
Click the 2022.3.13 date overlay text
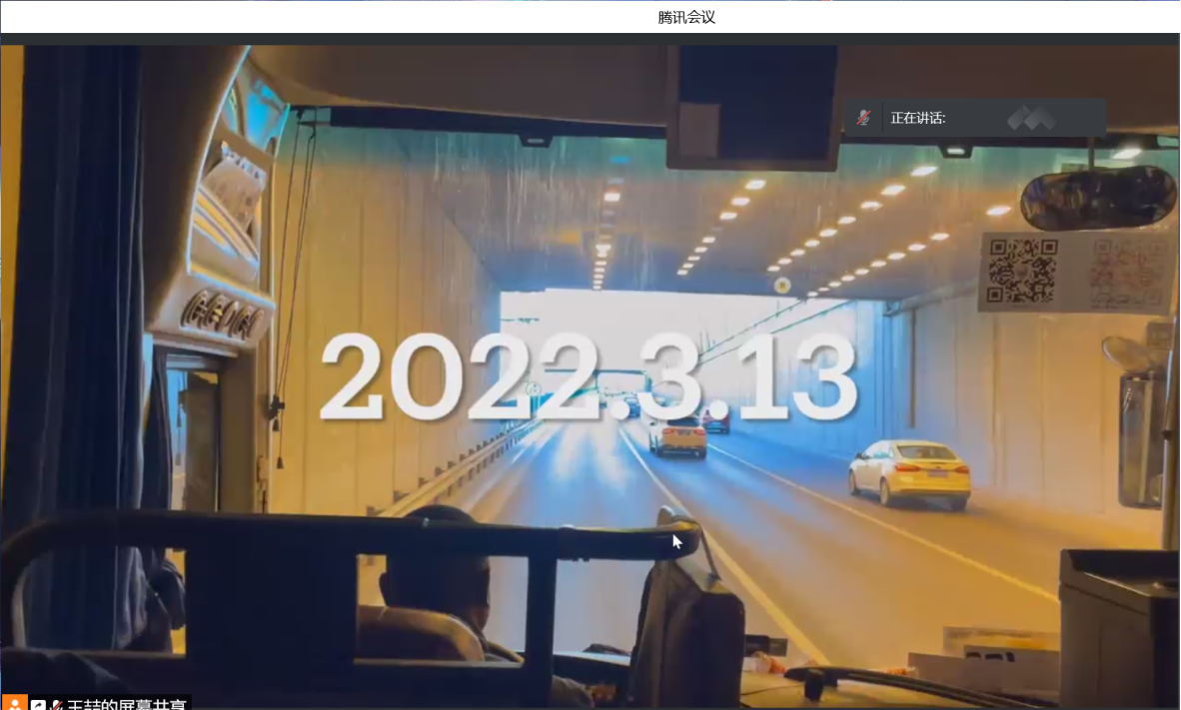(x=588, y=377)
